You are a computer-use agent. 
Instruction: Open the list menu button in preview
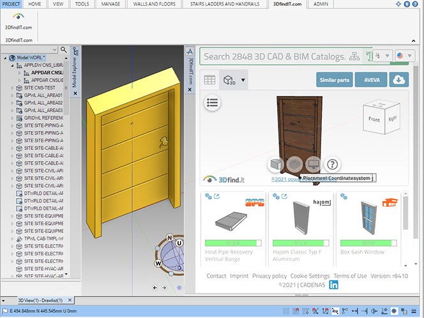click(212, 102)
